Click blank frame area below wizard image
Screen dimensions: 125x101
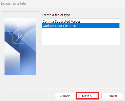20,78
